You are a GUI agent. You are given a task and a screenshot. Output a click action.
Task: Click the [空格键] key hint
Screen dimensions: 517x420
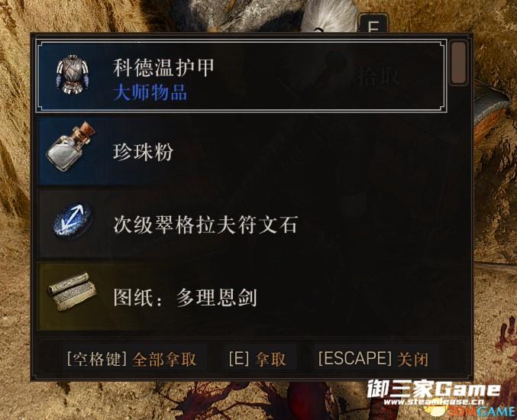click(x=97, y=359)
